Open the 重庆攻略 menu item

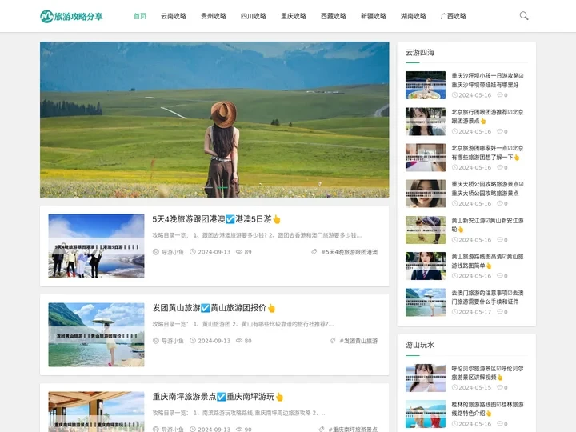point(294,16)
